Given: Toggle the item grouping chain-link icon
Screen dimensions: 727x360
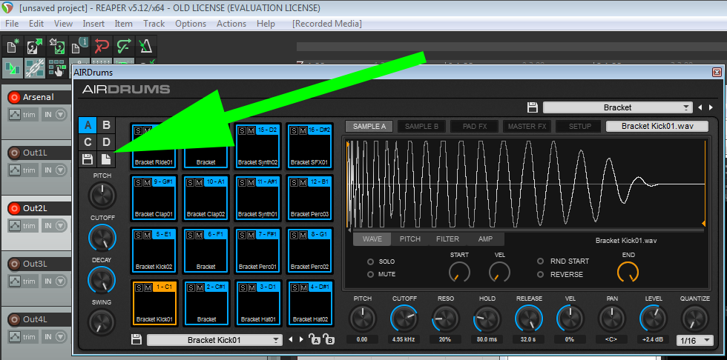Looking at the screenshot, I should 35,68.
